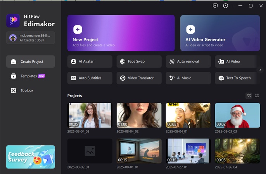
Task: Open project thumbnail 2025-08-04_02
Action: 139,115
